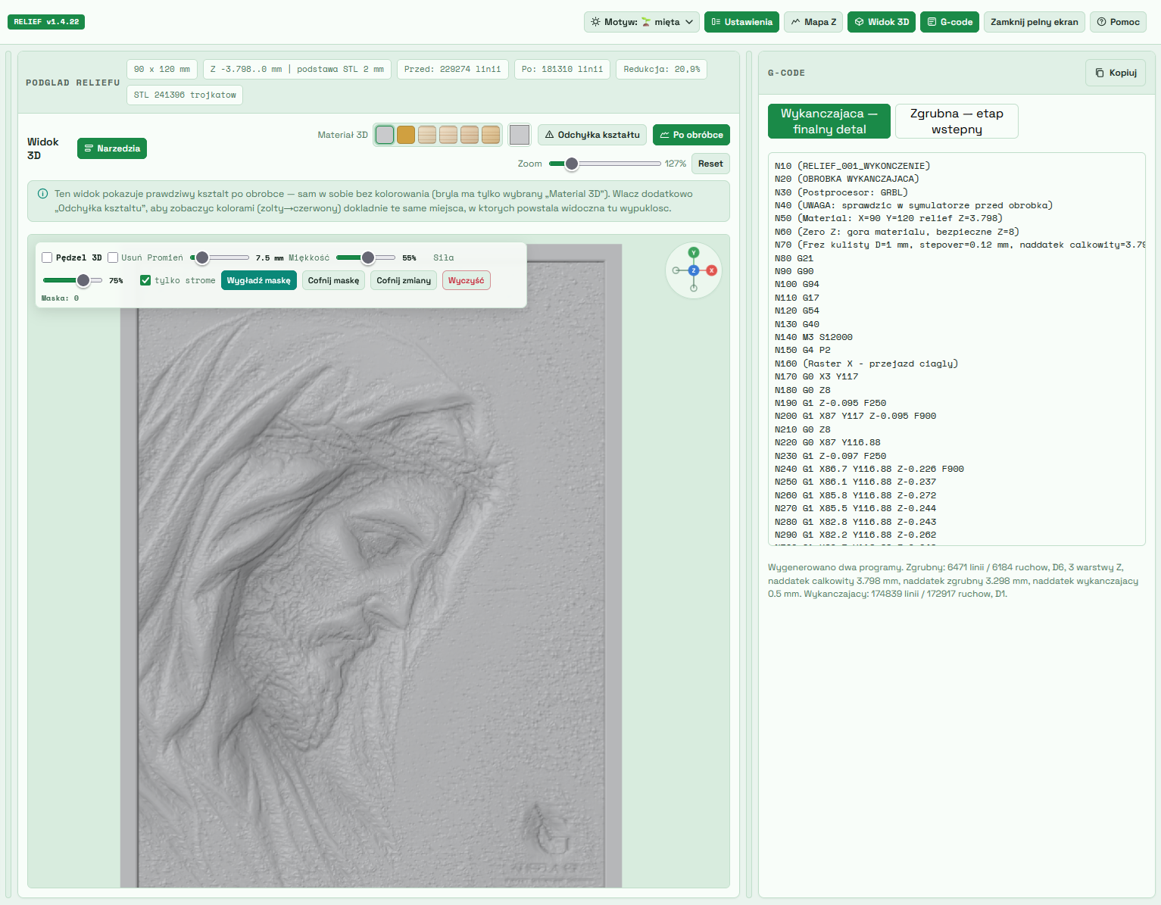Viewport: 1161px width, 905px height.
Task: Toggle the Widok 3D panel
Action: point(882,22)
